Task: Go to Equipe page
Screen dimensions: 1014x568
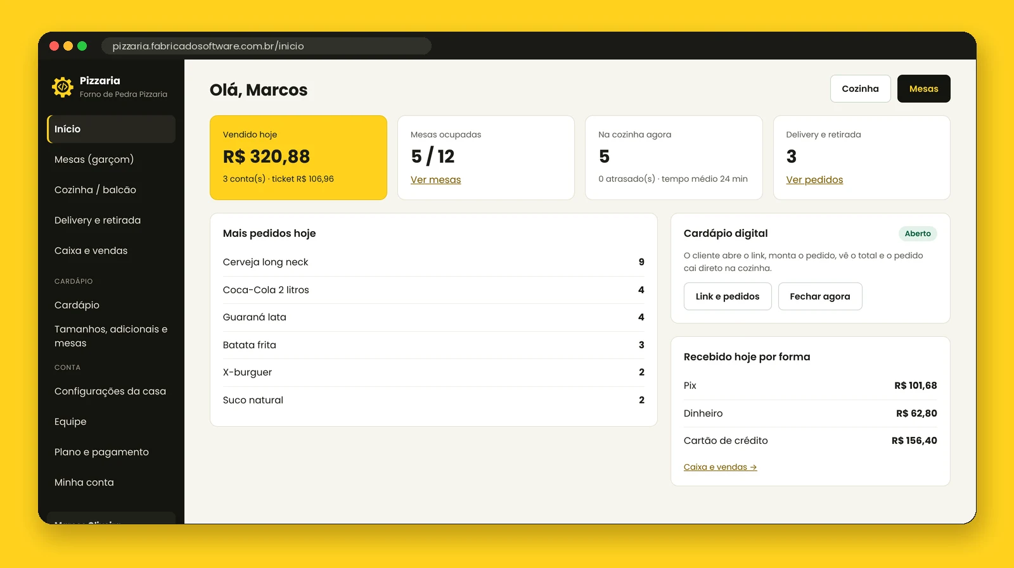Action: tap(112, 422)
